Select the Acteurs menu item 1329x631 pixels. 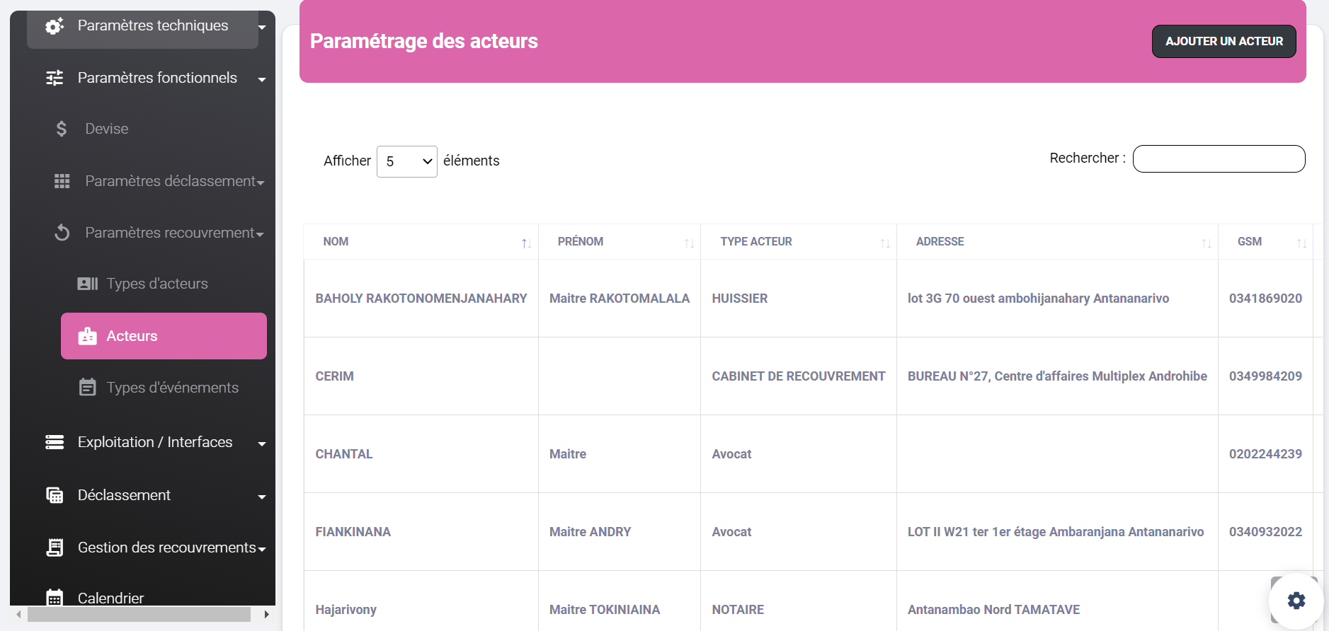(164, 336)
